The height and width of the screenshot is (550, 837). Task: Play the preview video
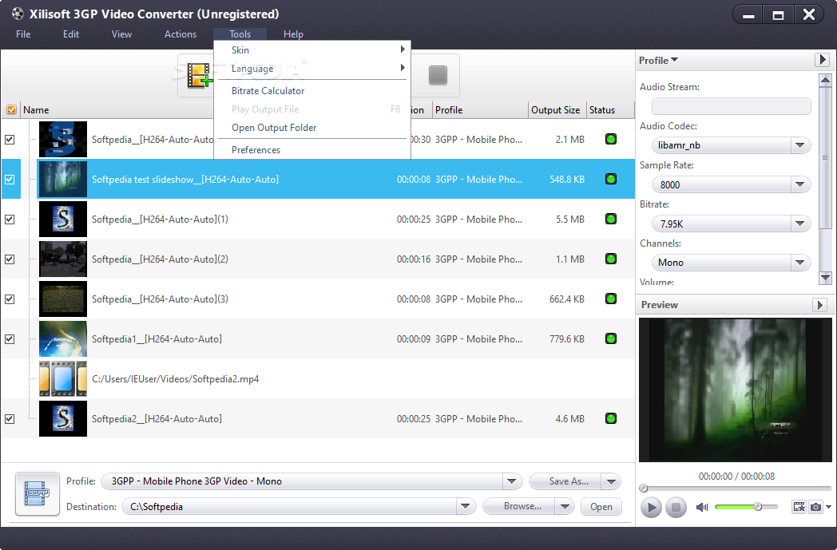coord(651,508)
